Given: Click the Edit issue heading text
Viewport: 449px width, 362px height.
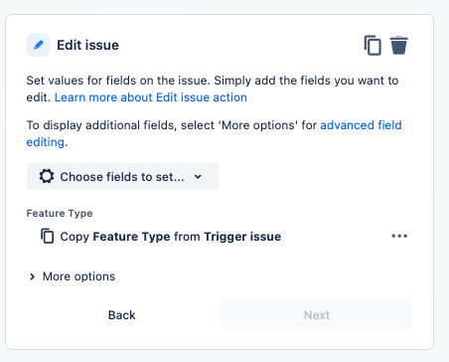Looking at the screenshot, I should pyautogui.click(x=87, y=45).
